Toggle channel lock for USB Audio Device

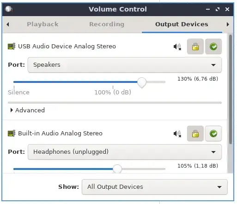[x=195, y=47]
